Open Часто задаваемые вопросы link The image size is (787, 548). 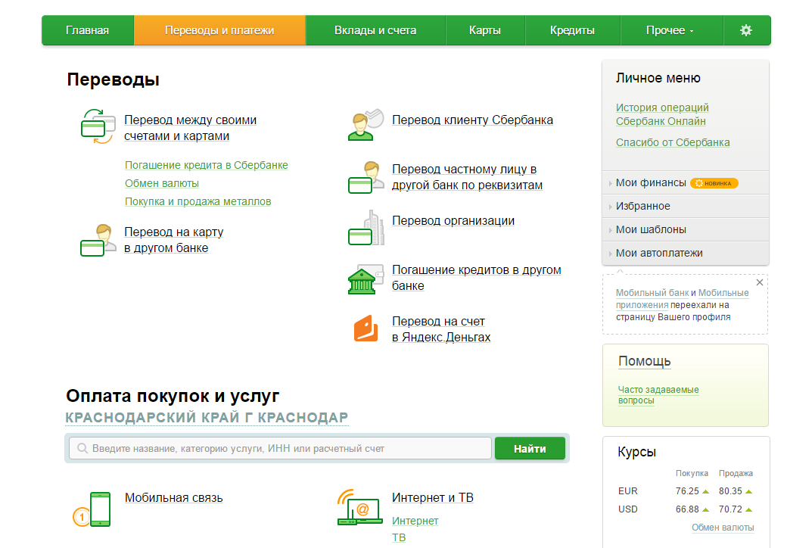click(658, 395)
